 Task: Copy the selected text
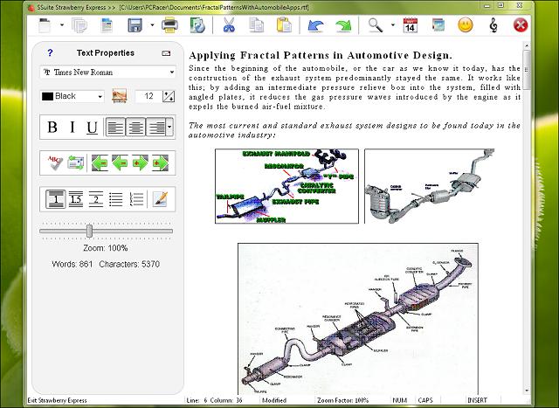coord(256,25)
